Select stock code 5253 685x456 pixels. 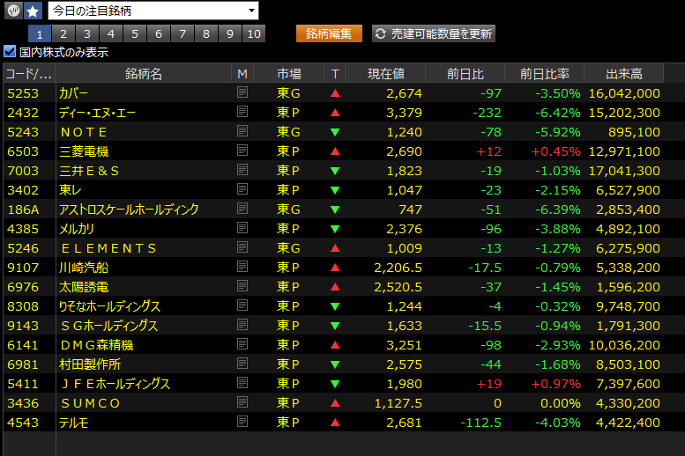(23, 93)
